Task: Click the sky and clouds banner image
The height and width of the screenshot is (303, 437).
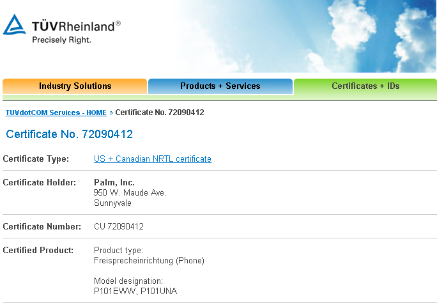Action: pos(307,36)
